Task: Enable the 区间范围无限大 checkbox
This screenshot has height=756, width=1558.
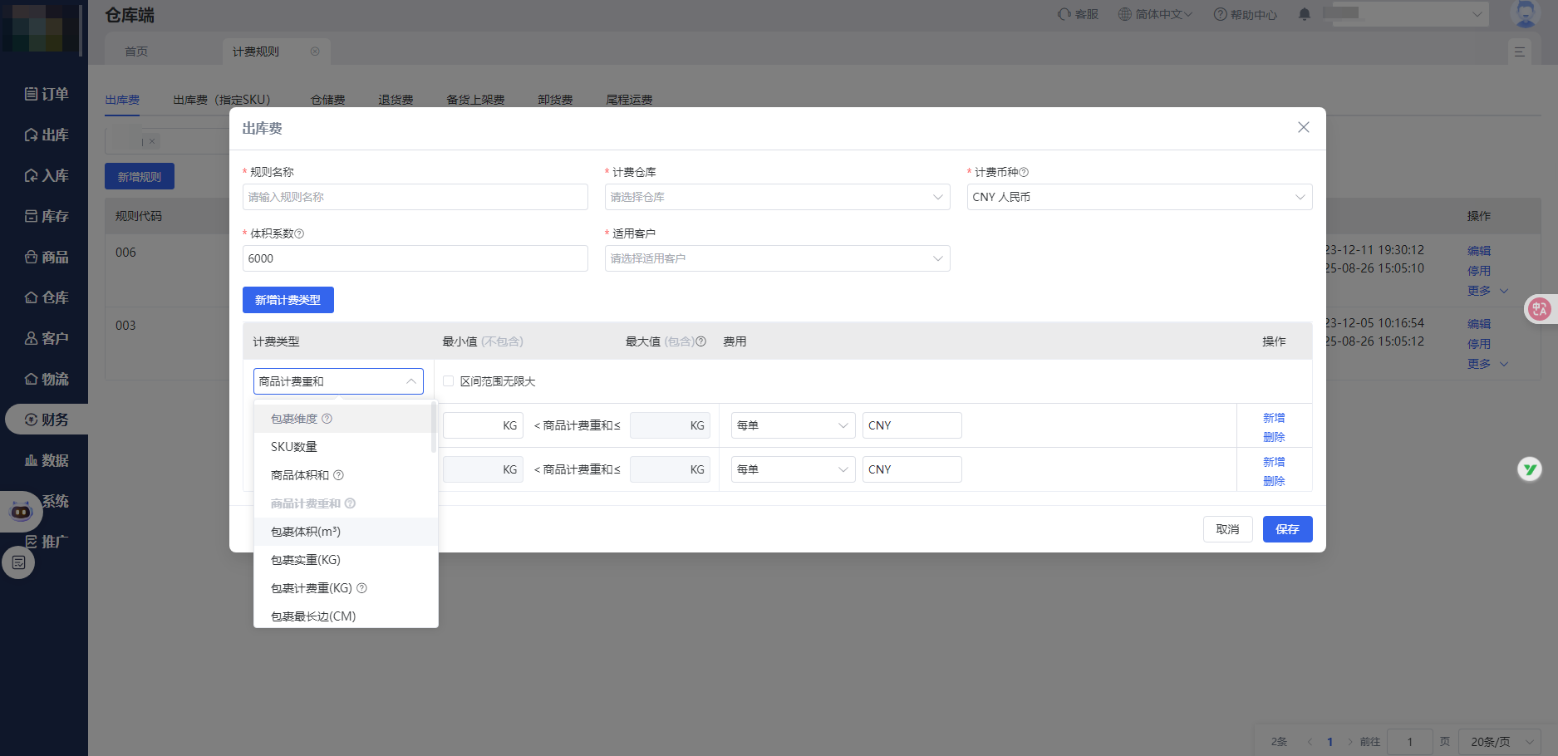Action: click(x=449, y=381)
